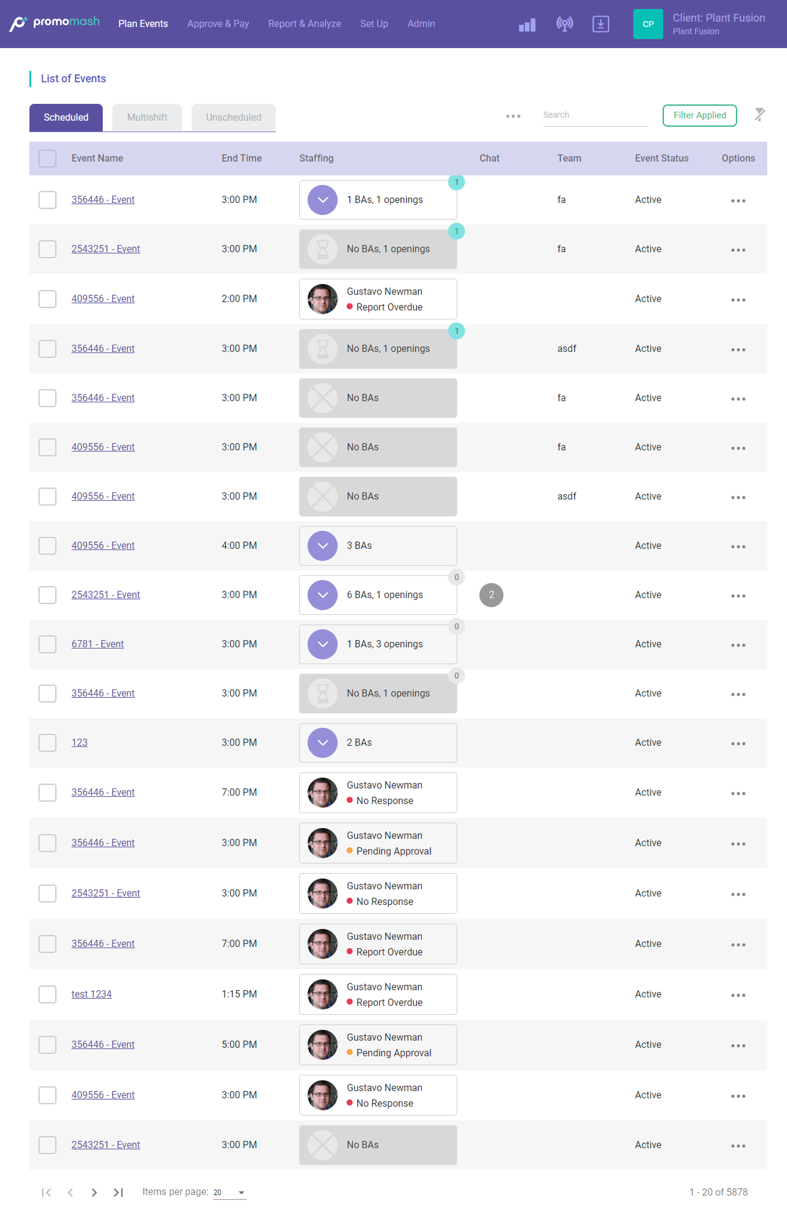Viewport: 787px width, 1231px height.
Task: Toggle the select-all checkbox in table header
Action: tap(47, 159)
